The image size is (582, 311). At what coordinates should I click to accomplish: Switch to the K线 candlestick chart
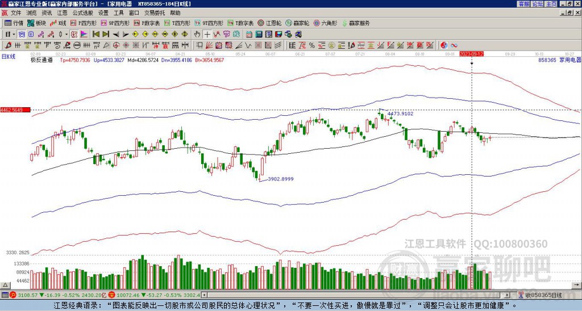[59, 23]
